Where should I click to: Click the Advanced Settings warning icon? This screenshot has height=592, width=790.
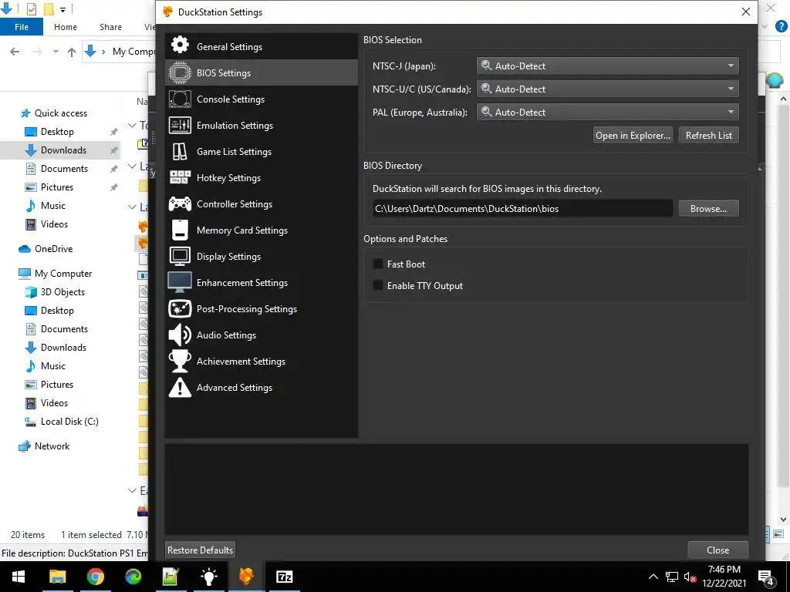tap(180, 388)
